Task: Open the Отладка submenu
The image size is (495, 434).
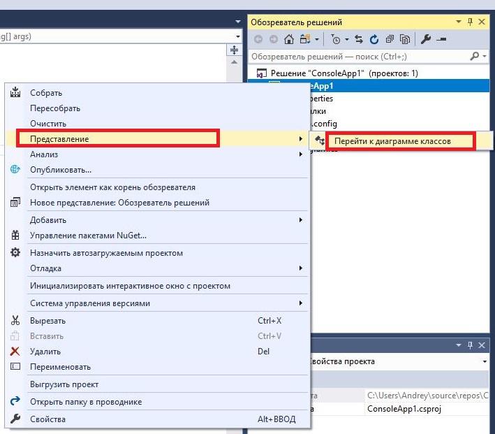Action: tap(157, 268)
